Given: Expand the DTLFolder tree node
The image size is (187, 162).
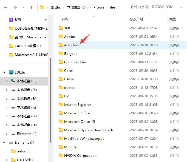Looking at the screenshot, I should coord(6,160).
